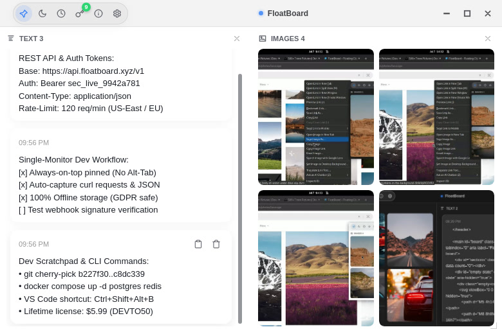Viewport: 502px width, 334px height.
Task: Open thumbnail showing lavender field landscape
Action: pyautogui.click(x=315, y=258)
